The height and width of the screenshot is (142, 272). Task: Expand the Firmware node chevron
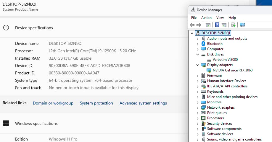pyautogui.click(x=197, y=76)
